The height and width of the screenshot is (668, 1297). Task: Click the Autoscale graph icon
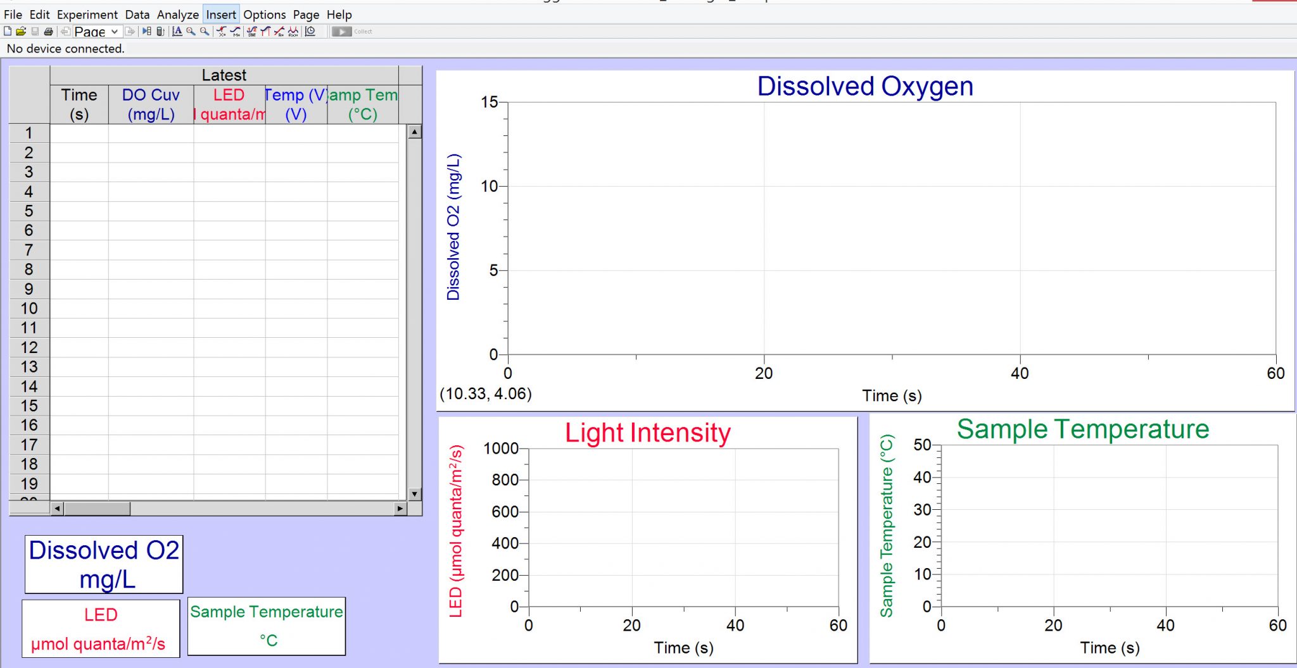point(177,31)
